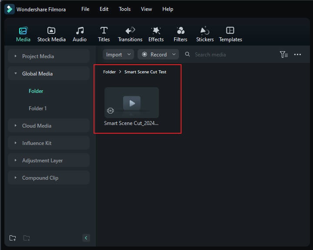The height and width of the screenshot is (250, 313).
Task: Open the Stock Media tab
Action: click(x=51, y=34)
